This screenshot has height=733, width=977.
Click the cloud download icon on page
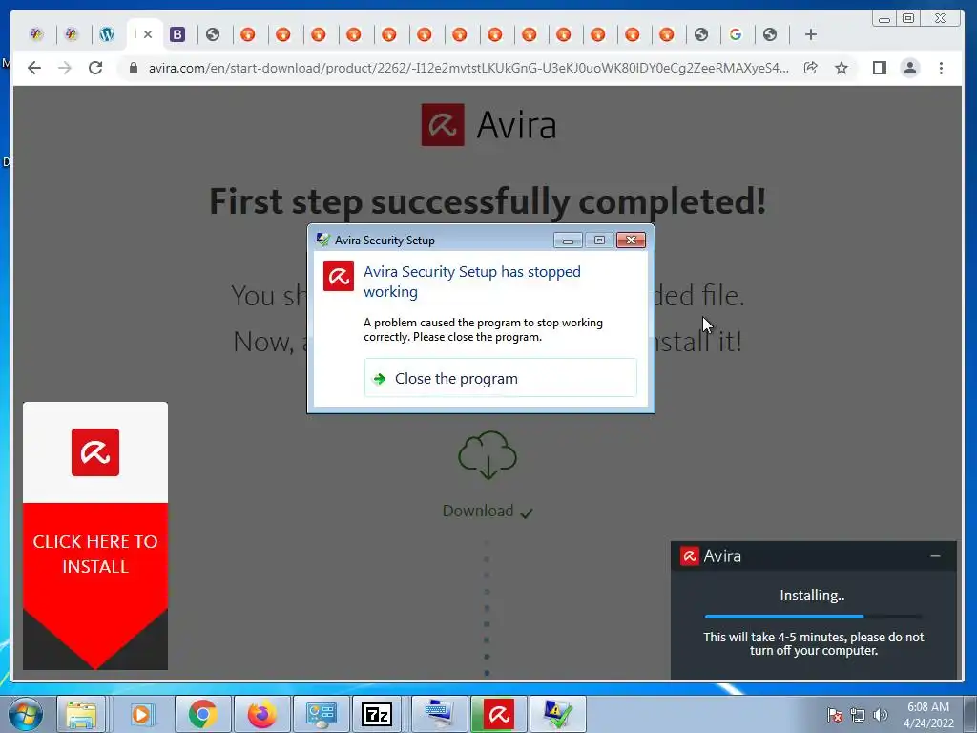tap(488, 455)
